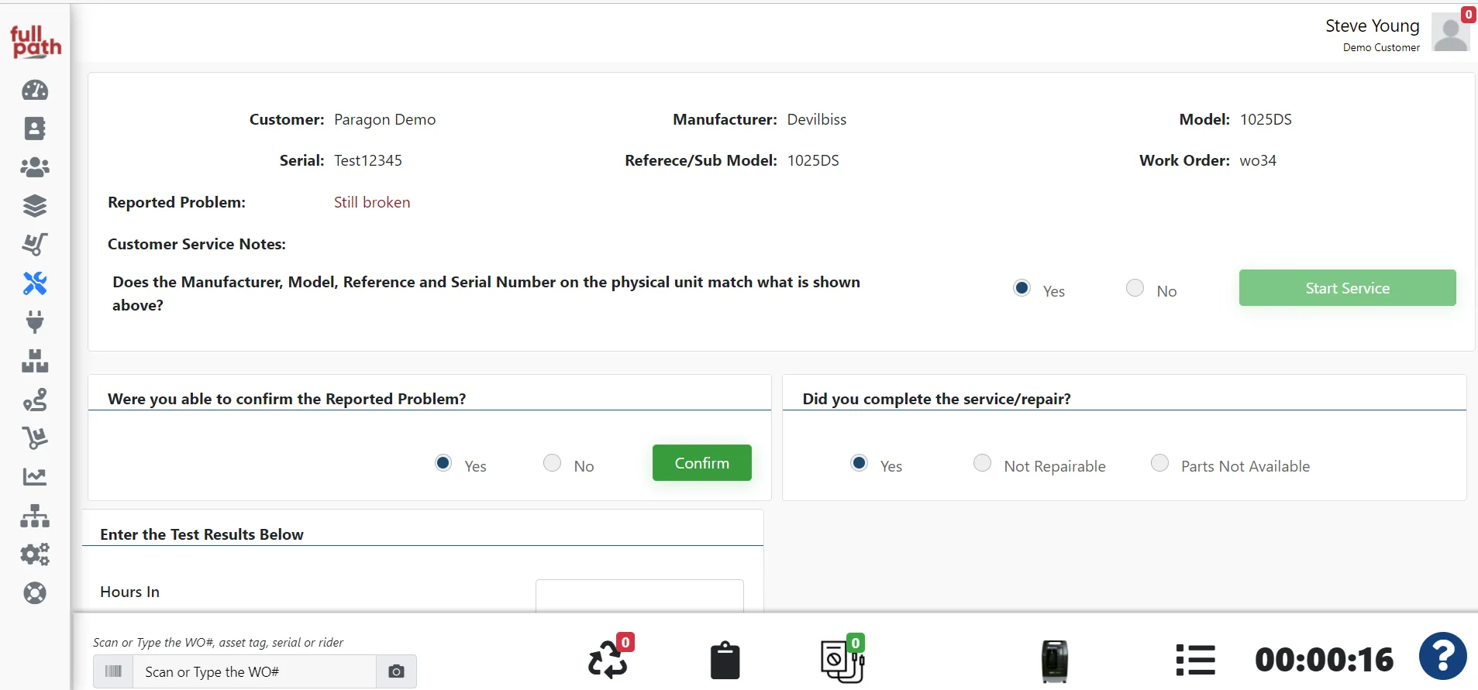Open the power plug icon in sidebar

coord(35,322)
